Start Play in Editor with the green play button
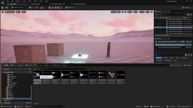 (x=50, y=7)
